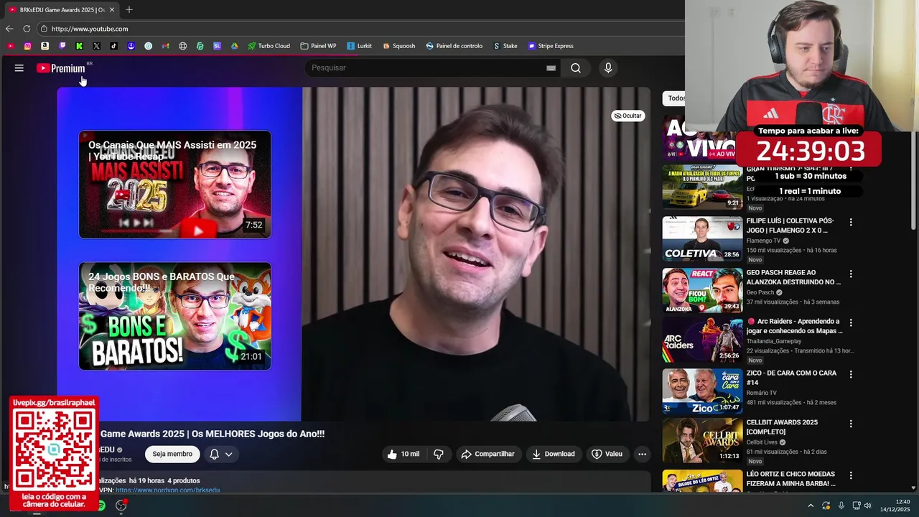Open the Twitch bookmark
The width and height of the screenshot is (919, 517).
pyautogui.click(x=62, y=46)
